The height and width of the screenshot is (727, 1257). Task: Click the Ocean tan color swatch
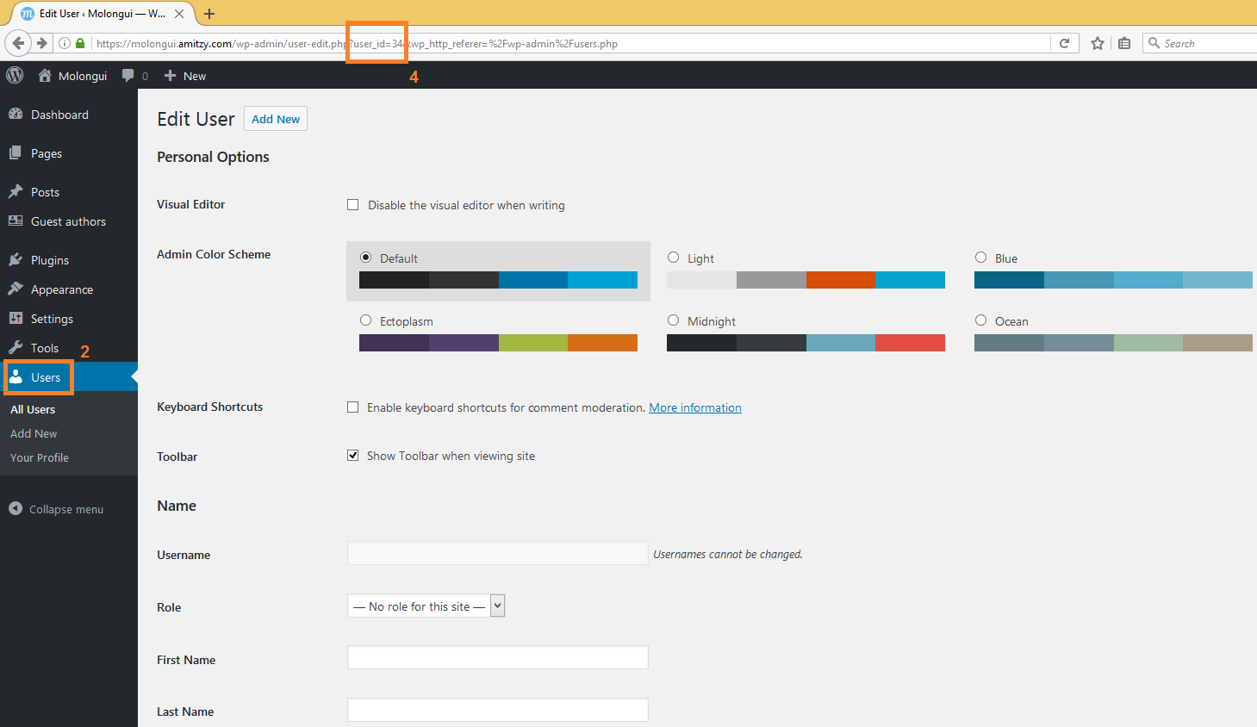point(1217,343)
